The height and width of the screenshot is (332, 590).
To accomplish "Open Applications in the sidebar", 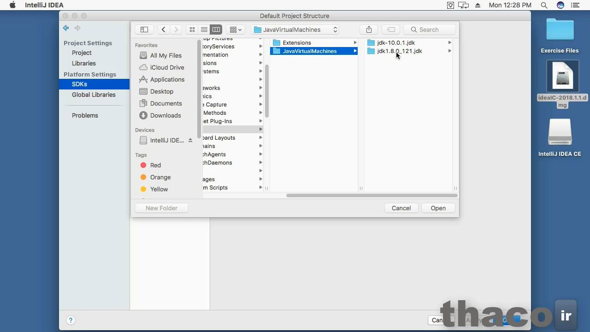I will pyautogui.click(x=167, y=79).
